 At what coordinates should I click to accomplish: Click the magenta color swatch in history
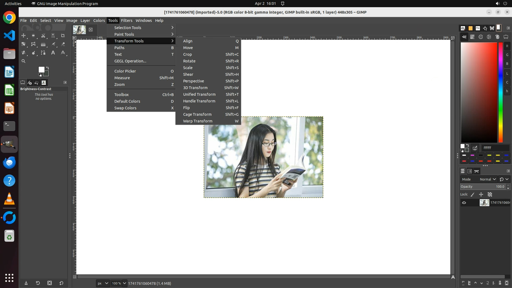(x=472, y=155)
